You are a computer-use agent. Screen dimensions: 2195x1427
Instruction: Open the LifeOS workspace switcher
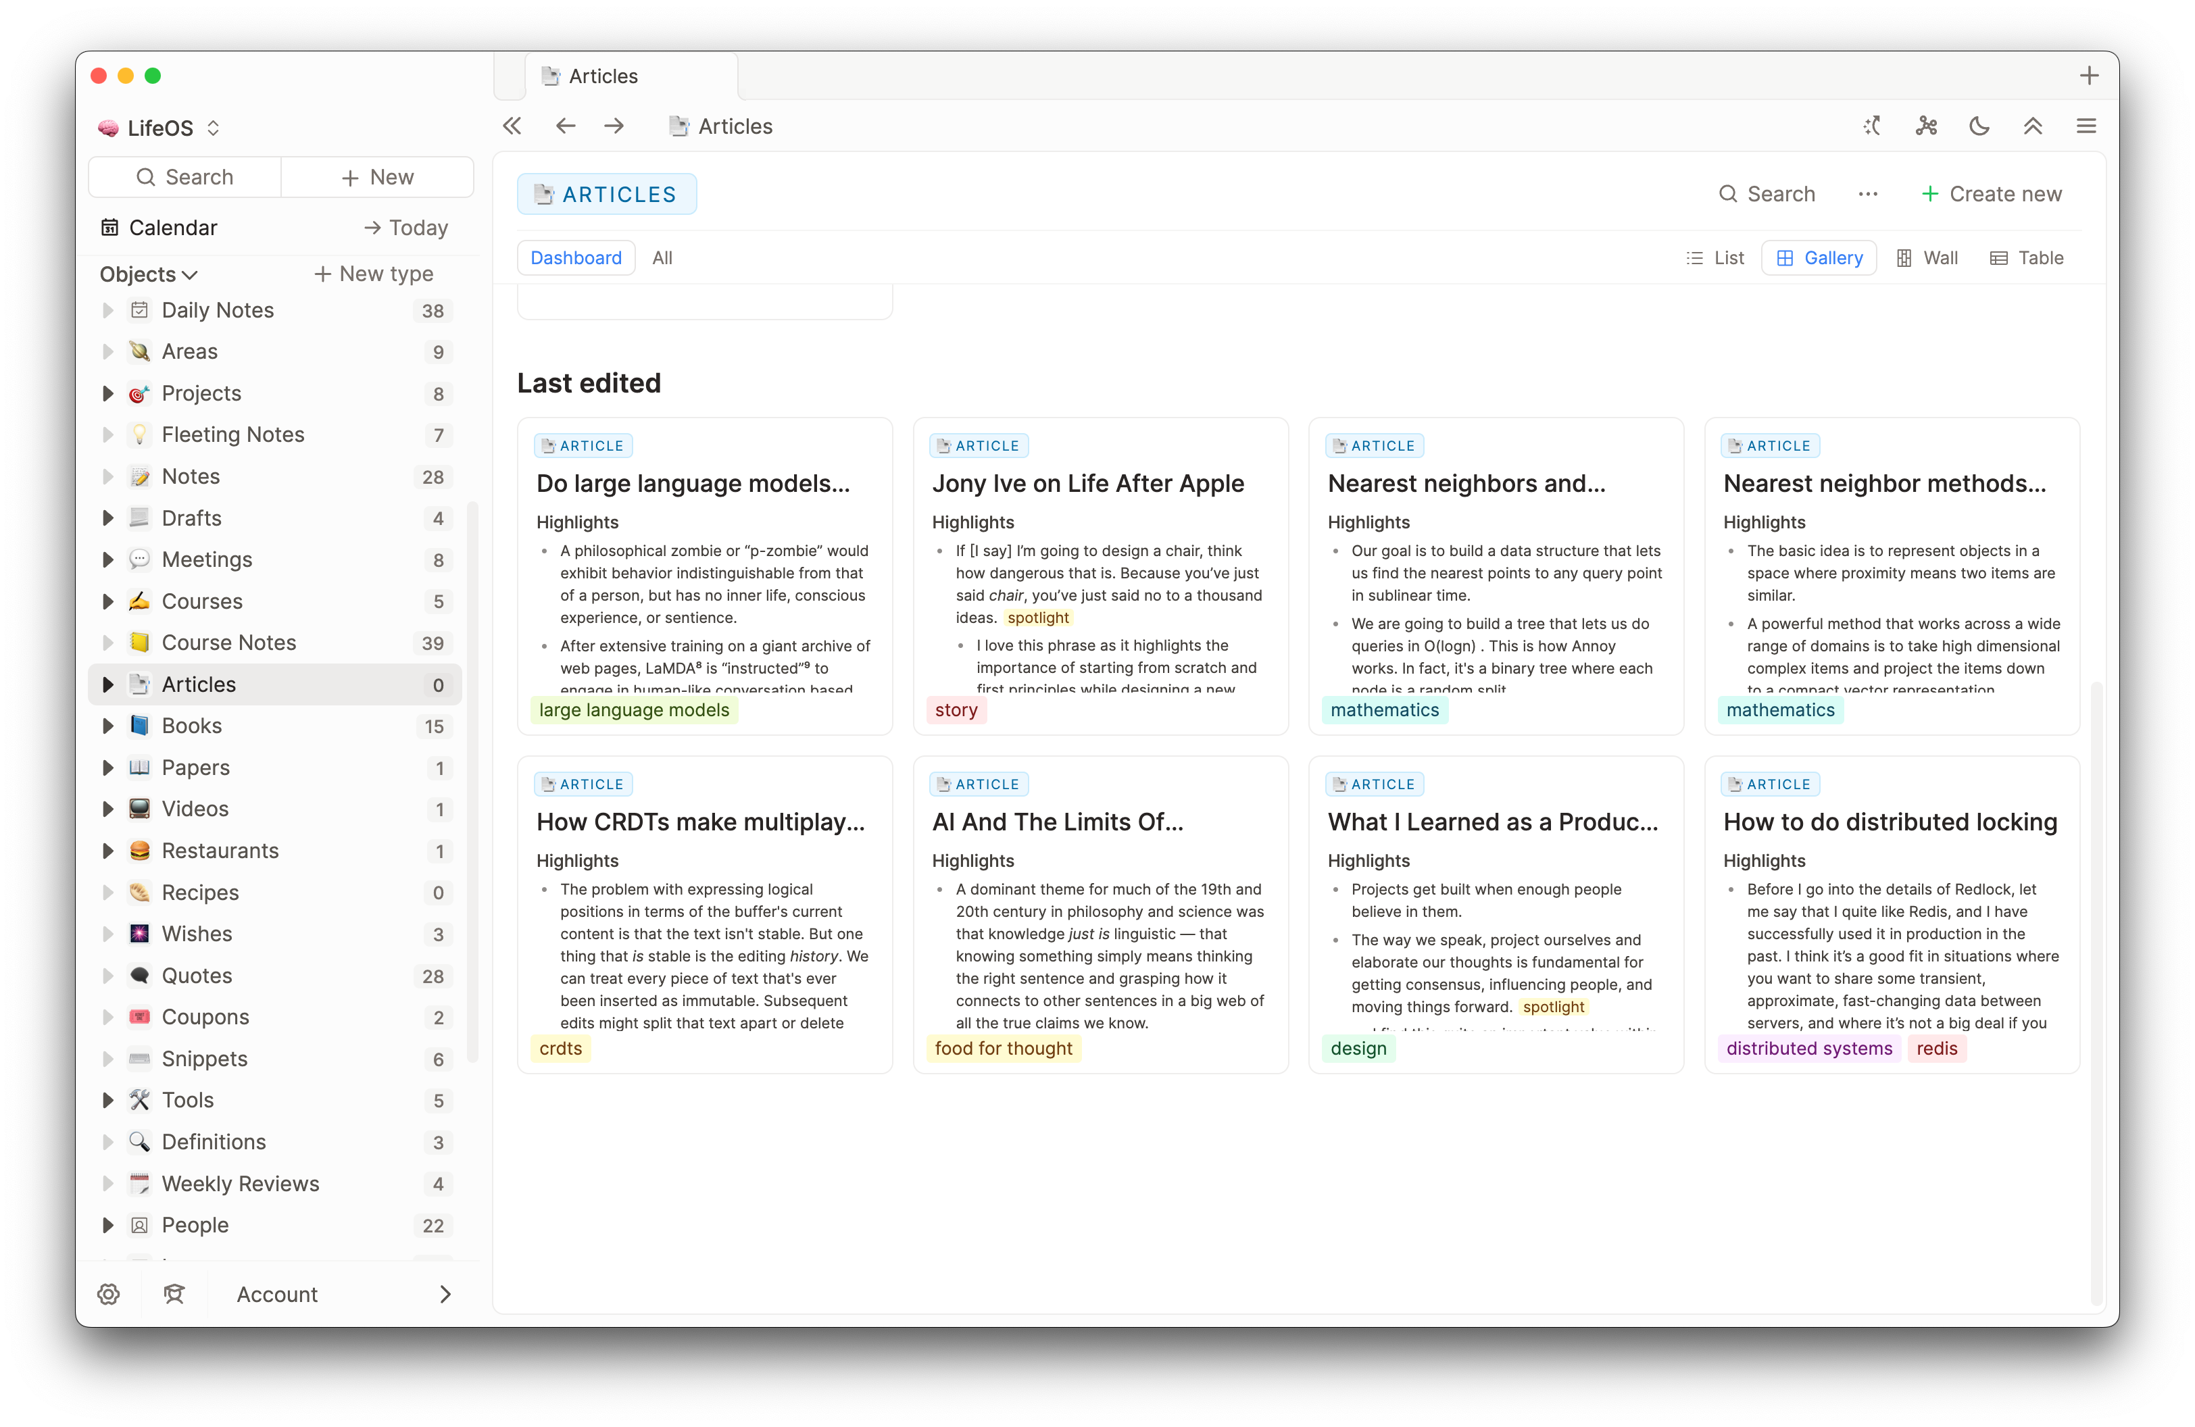159,127
